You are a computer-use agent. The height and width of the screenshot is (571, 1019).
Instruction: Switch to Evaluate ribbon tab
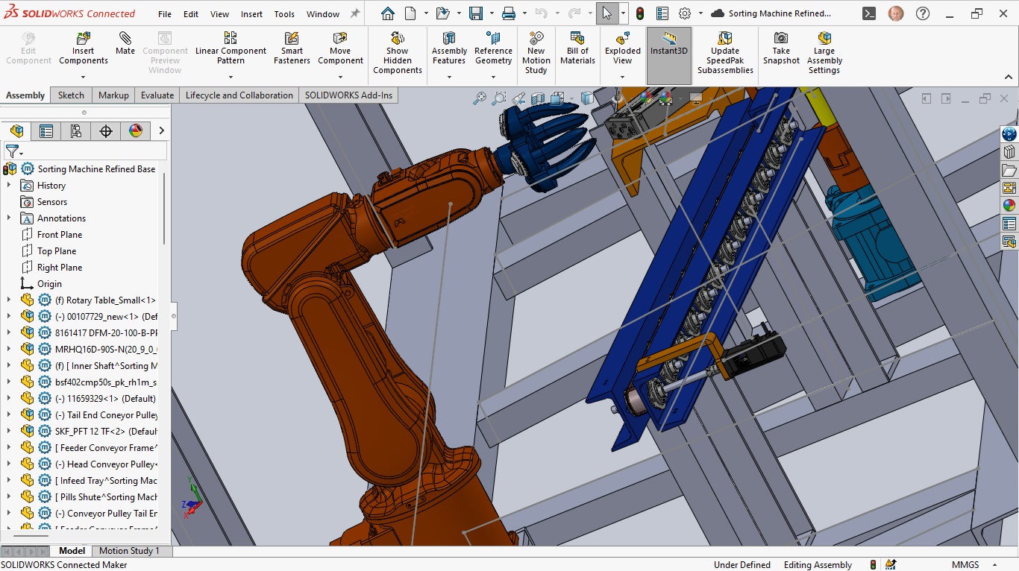tap(157, 95)
